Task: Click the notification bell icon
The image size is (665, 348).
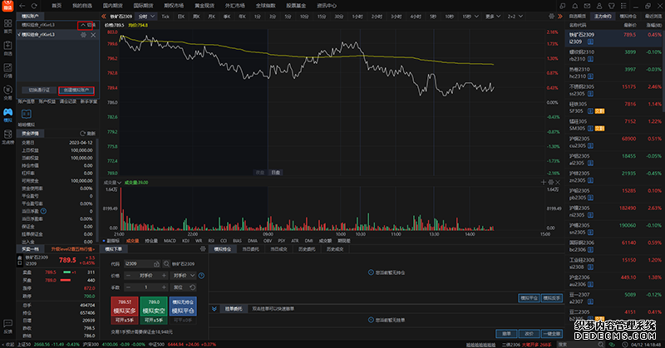Action: [574, 5]
